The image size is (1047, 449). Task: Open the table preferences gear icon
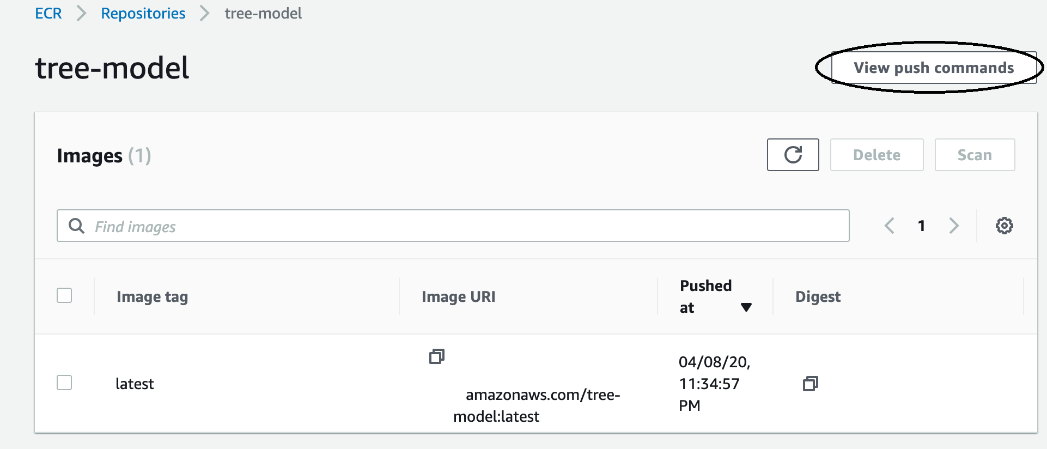point(1004,225)
